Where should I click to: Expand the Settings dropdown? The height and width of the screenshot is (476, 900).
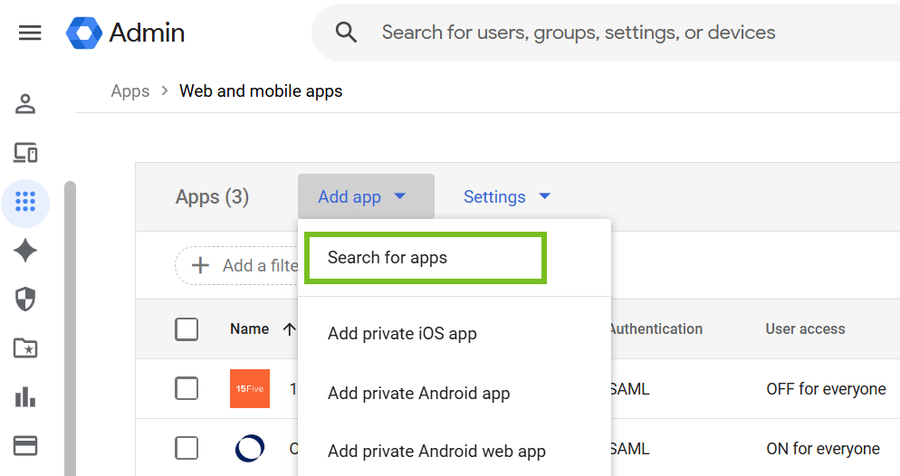507,196
